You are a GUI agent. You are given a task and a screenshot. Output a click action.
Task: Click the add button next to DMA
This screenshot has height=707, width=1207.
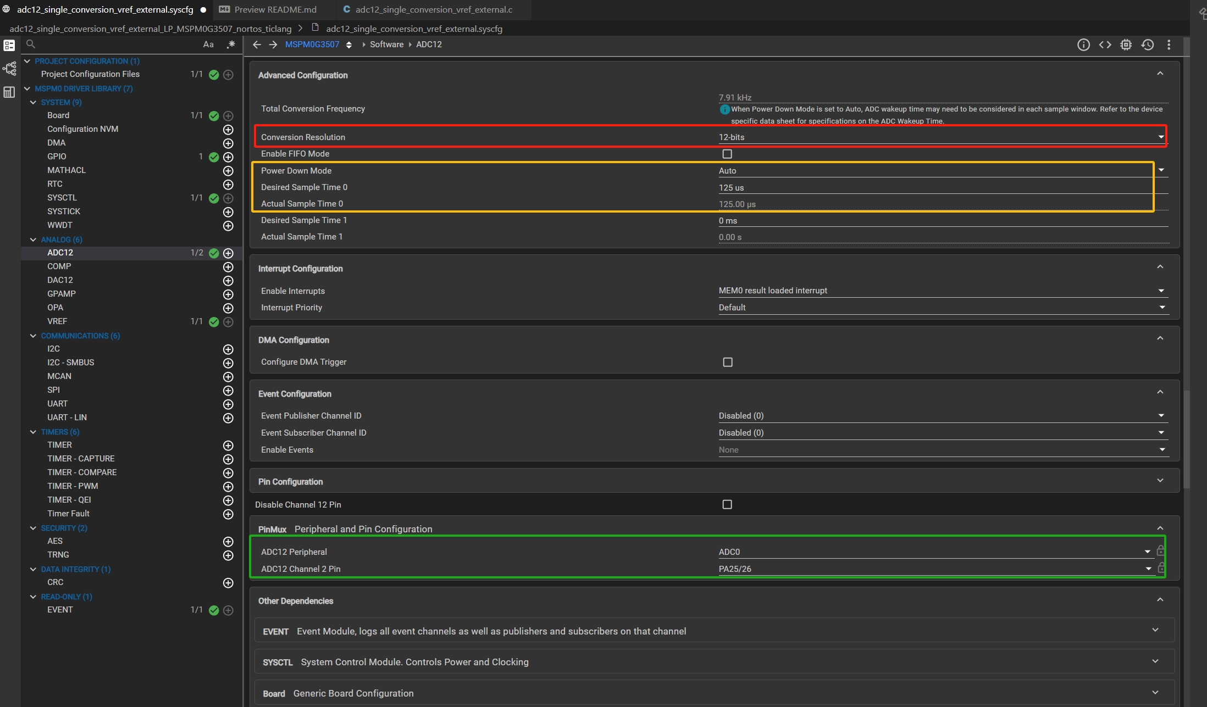tap(228, 143)
